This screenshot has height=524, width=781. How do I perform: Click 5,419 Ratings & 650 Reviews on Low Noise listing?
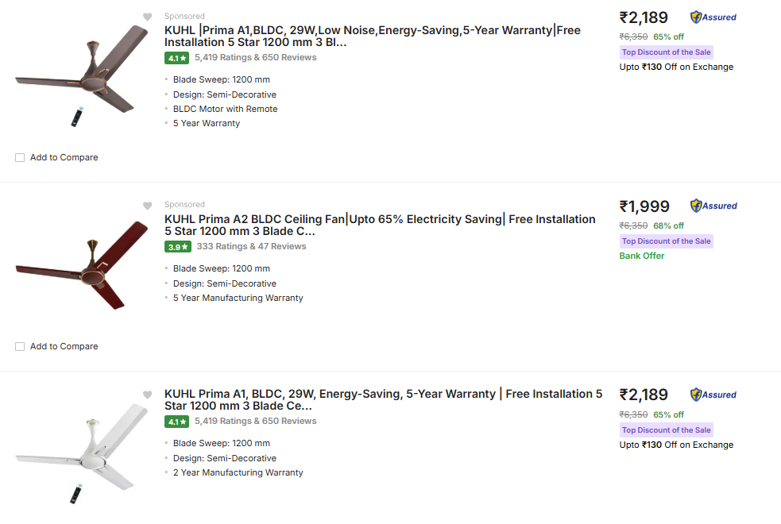256,57
